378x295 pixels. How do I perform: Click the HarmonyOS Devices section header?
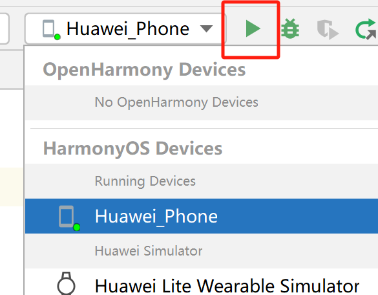[x=132, y=148]
